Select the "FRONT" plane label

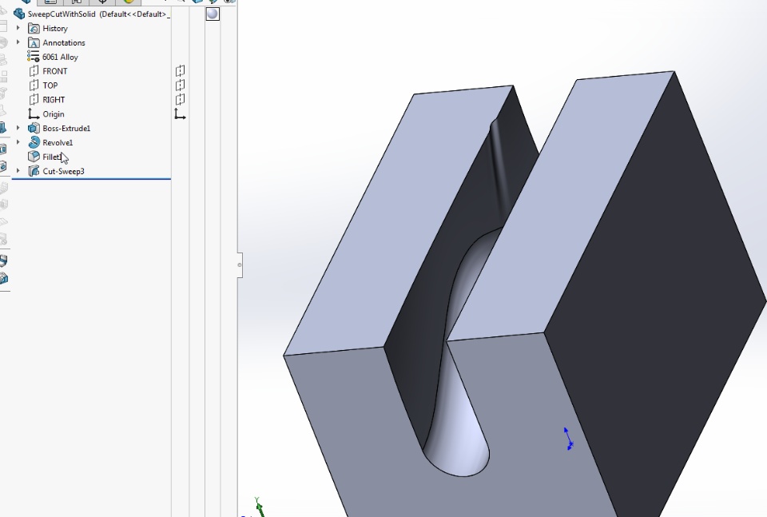(x=55, y=71)
